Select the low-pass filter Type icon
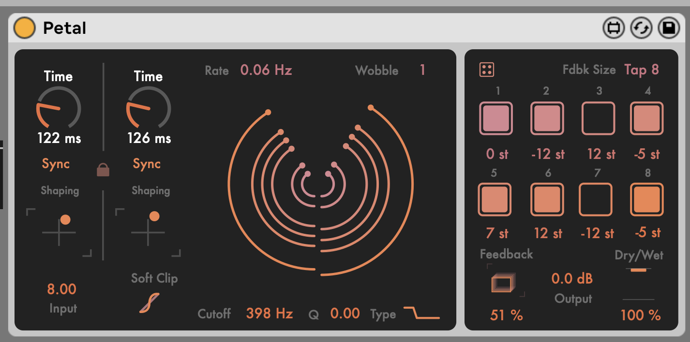This screenshot has width=690, height=342. tap(421, 313)
